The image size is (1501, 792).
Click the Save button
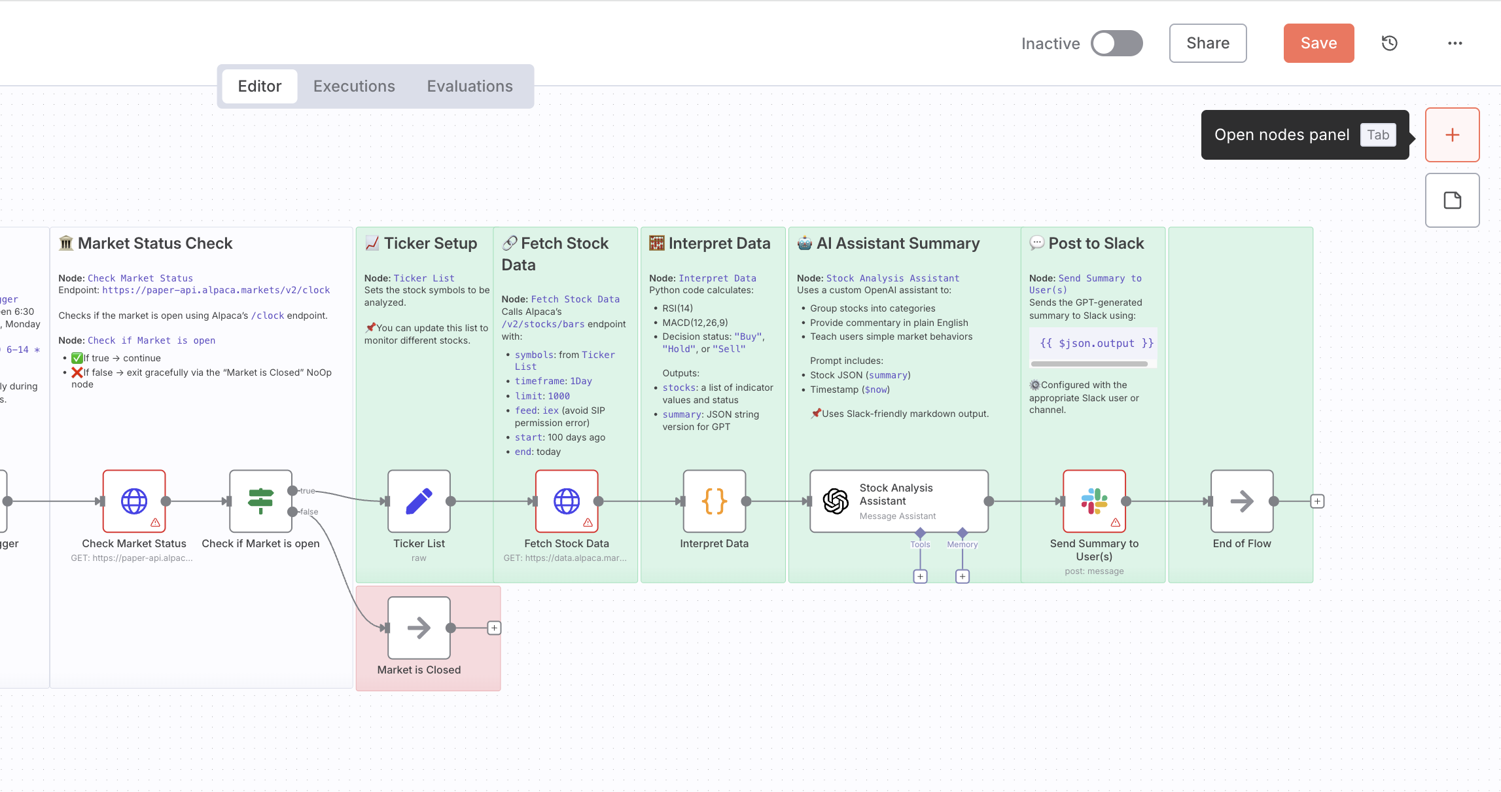click(1318, 43)
